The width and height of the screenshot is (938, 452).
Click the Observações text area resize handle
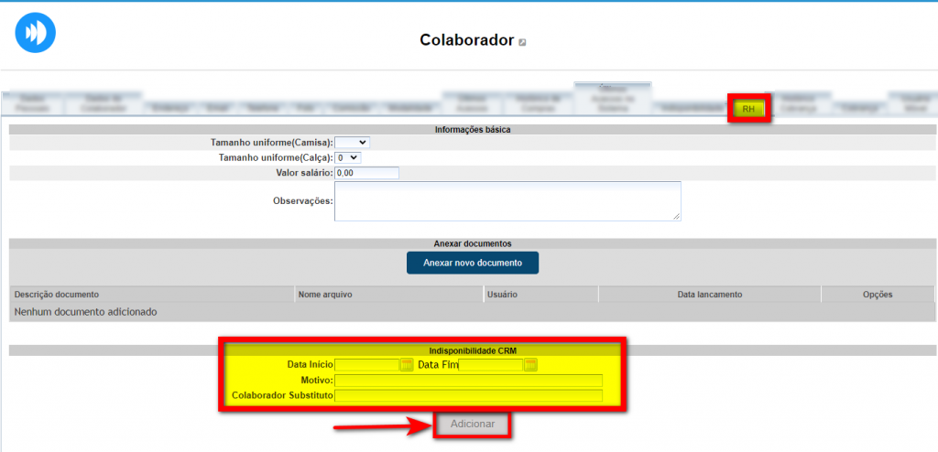pyautogui.click(x=677, y=217)
